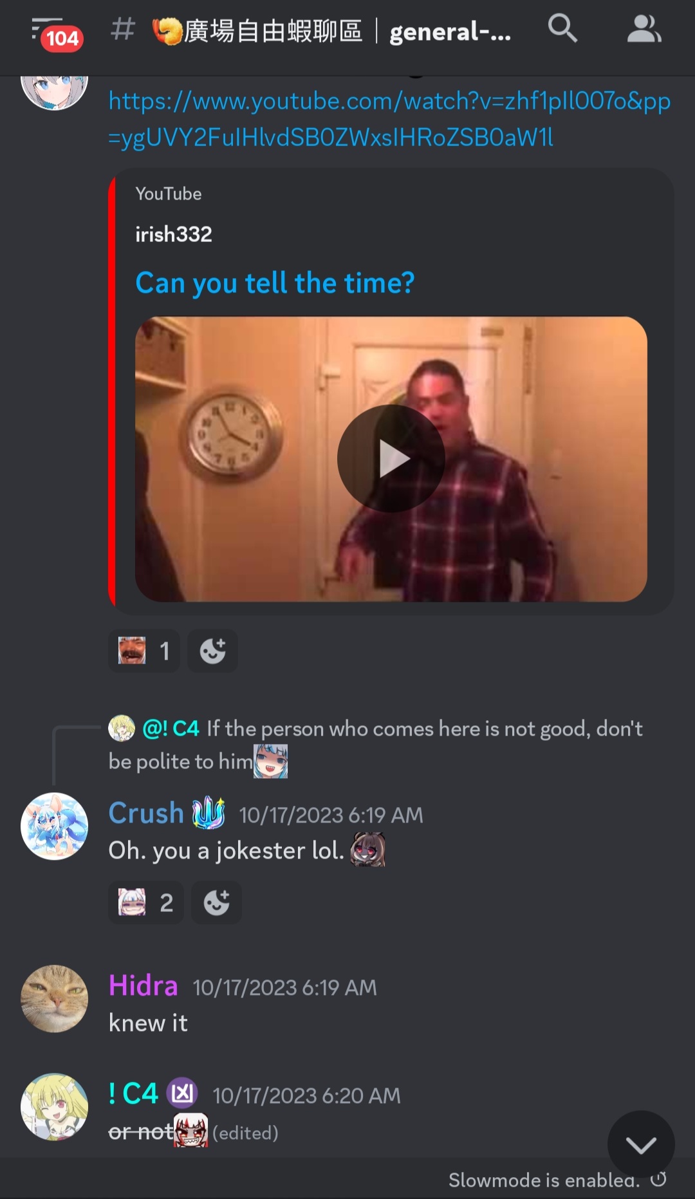The image size is (695, 1199).
Task: Jump to latest messages with the down chevron
Action: click(x=641, y=1144)
